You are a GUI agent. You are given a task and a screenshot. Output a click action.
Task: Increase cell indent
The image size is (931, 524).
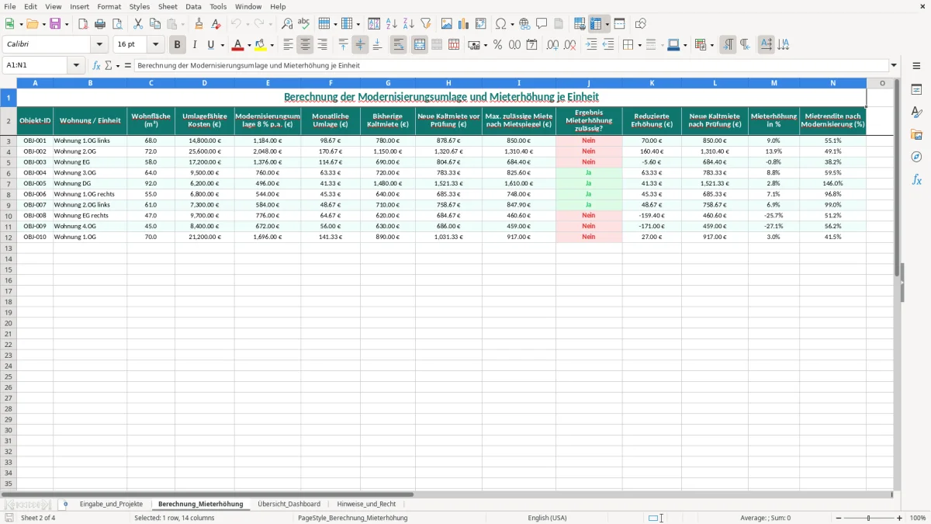point(591,45)
